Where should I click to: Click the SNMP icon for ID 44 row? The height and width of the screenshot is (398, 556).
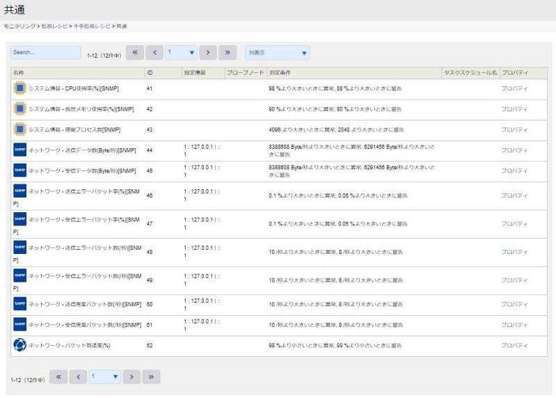click(x=20, y=150)
